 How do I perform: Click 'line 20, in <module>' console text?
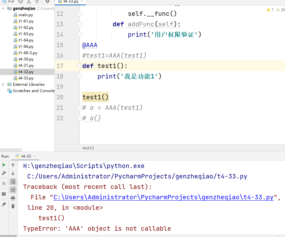pyautogui.click(x=65, y=208)
